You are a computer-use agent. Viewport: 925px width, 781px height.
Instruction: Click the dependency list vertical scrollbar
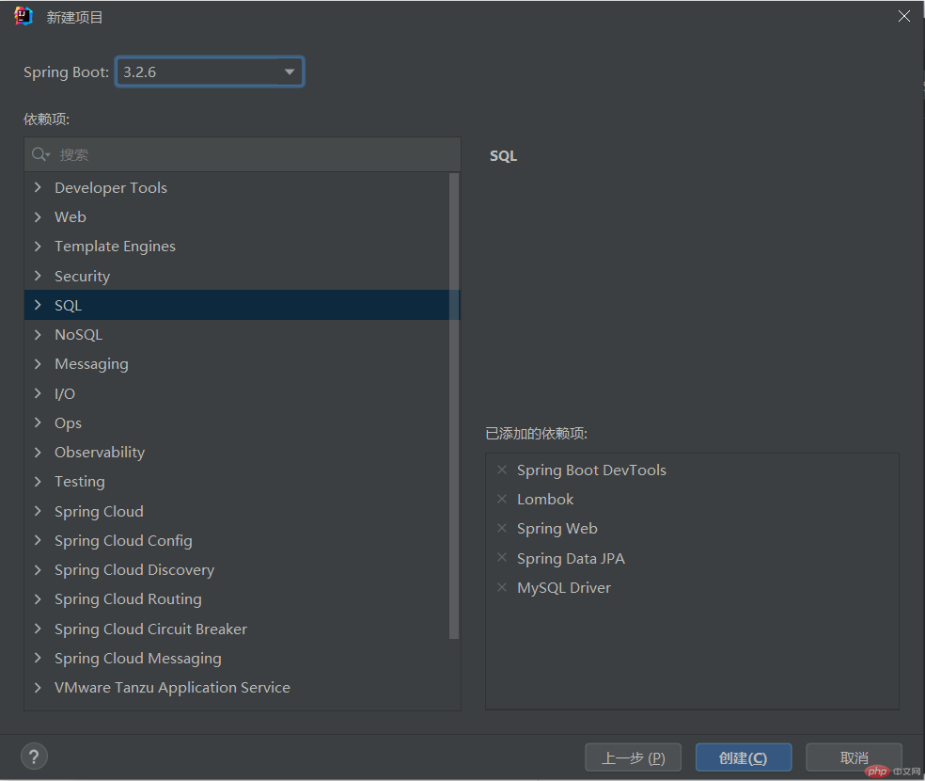(x=454, y=406)
